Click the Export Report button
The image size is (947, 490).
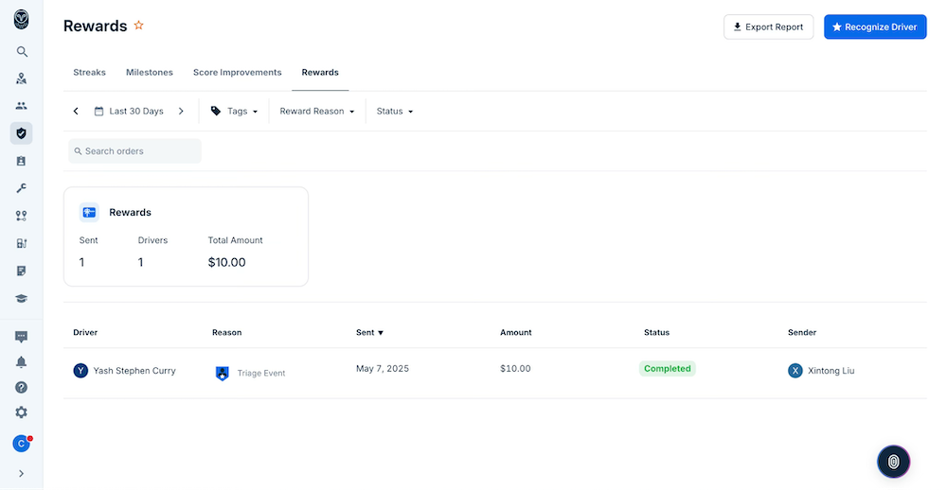pyautogui.click(x=768, y=27)
